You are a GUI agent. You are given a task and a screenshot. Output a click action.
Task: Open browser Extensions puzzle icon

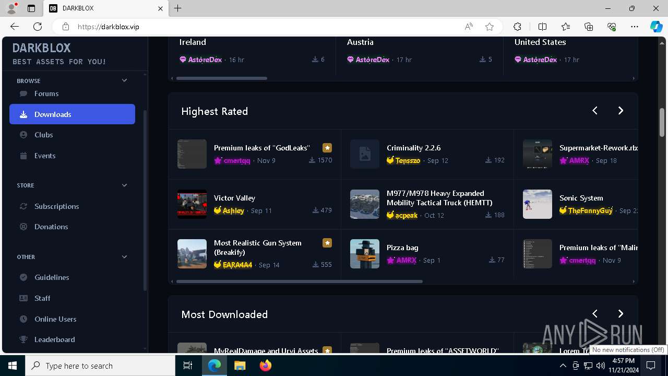(x=517, y=27)
